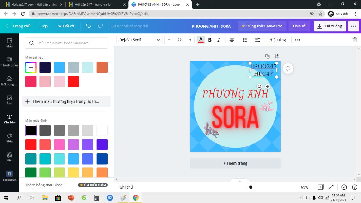Switch to the Hoidap247.com browser tab

coord(34,4)
